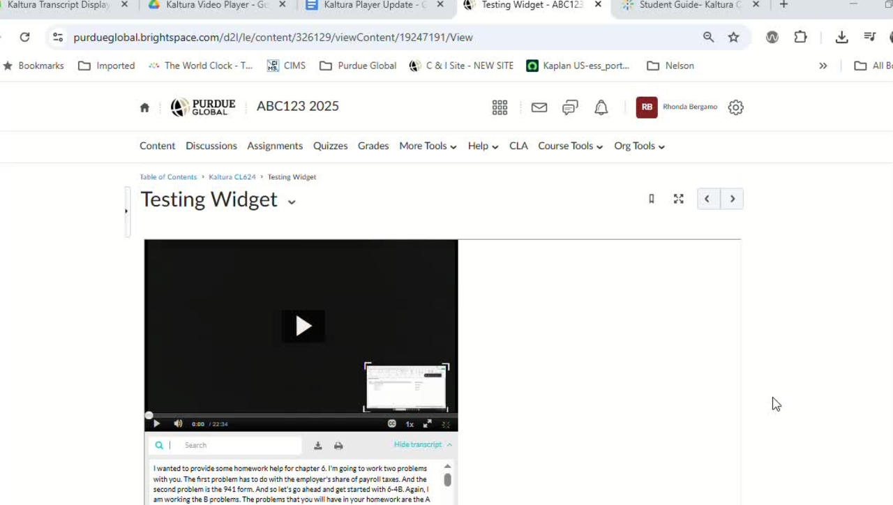The image size is (893, 505).
Task: Go to course home icon
Action: click(x=144, y=107)
